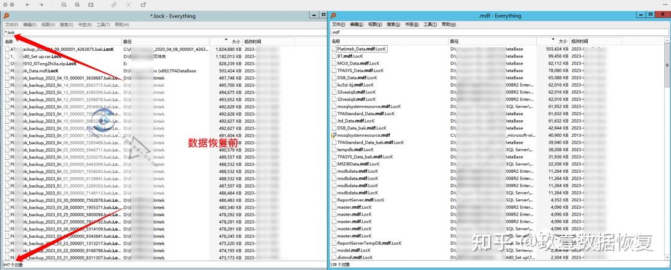Click the mssqlsystemresource.mdf file icon

point(334,135)
